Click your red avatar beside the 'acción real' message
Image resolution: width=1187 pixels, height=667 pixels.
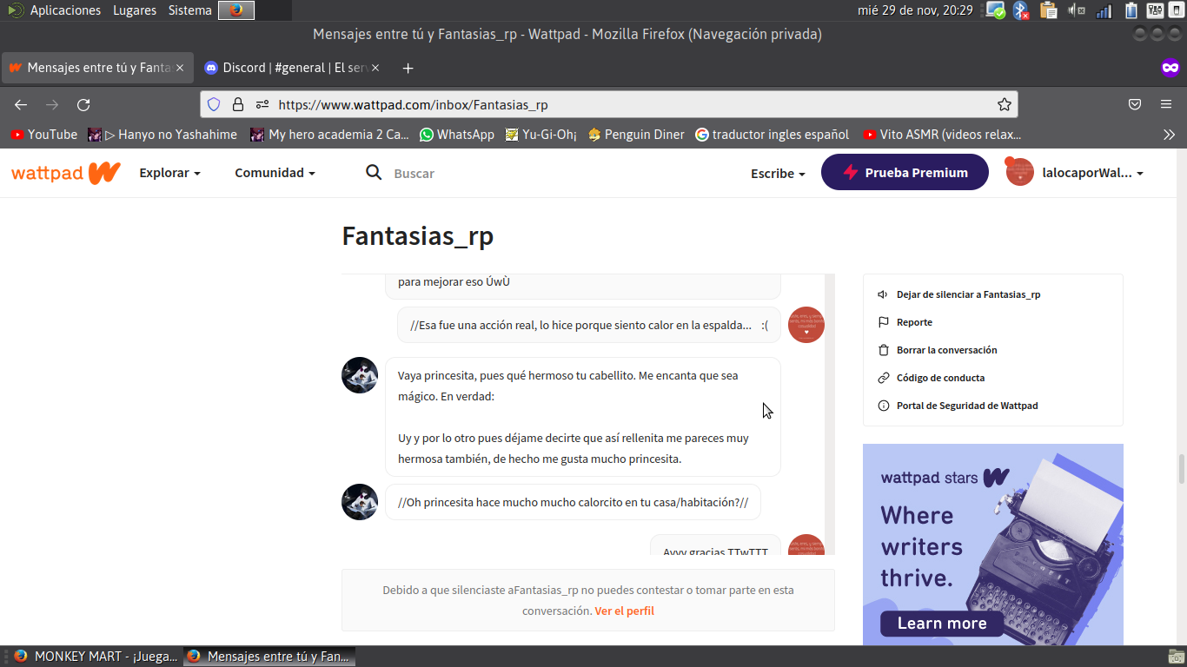806,325
